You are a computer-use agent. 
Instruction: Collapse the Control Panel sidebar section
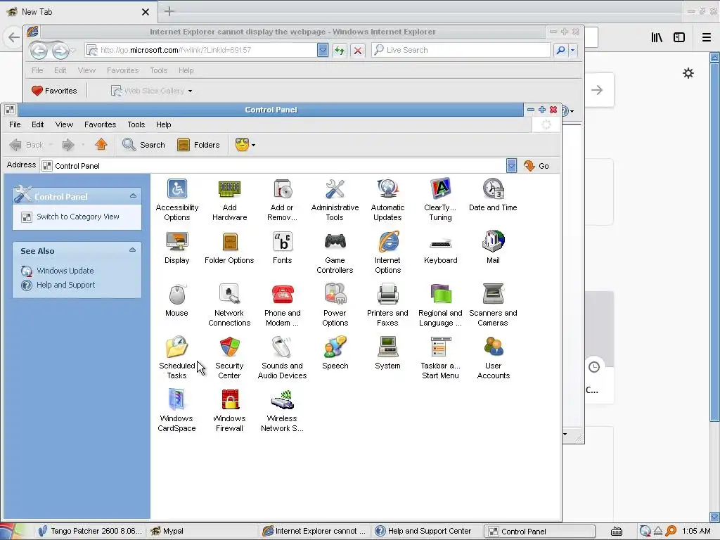click(133, 196)
